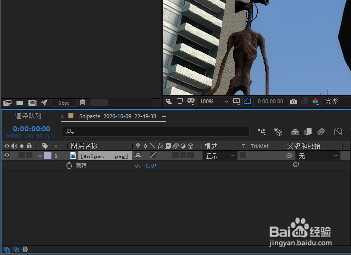The height and width of the screenshot is (255, 351).
Task: Open the Composition Mini-Flowchart icon
Action: point(261,132)
